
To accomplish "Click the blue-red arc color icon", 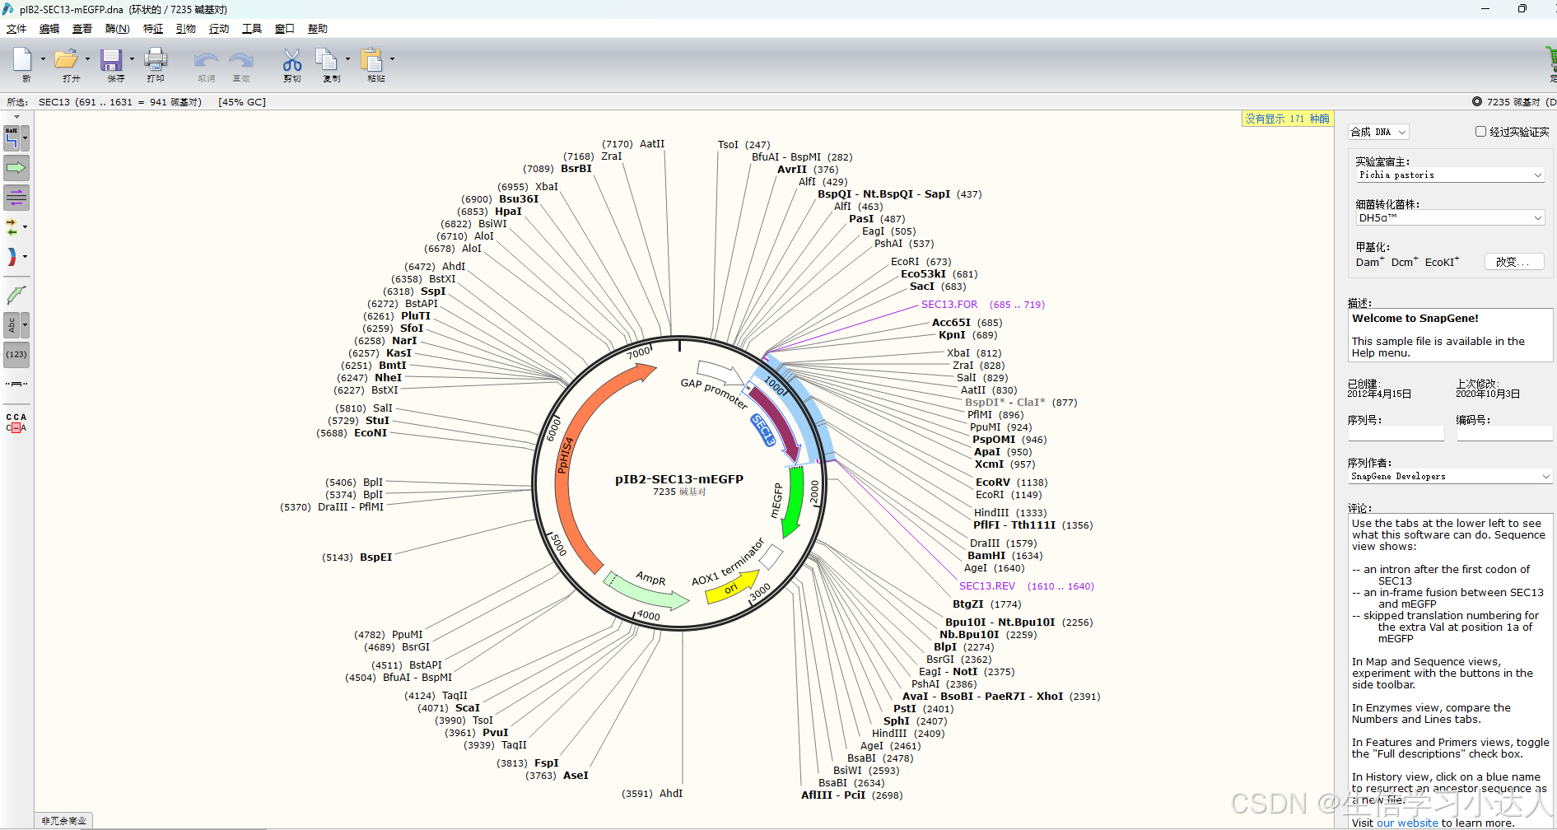I will click(12, 257).
